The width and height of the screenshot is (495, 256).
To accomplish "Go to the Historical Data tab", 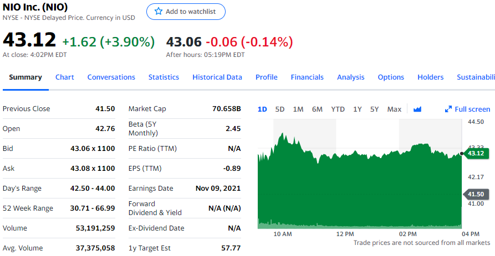I will (217, 77).
